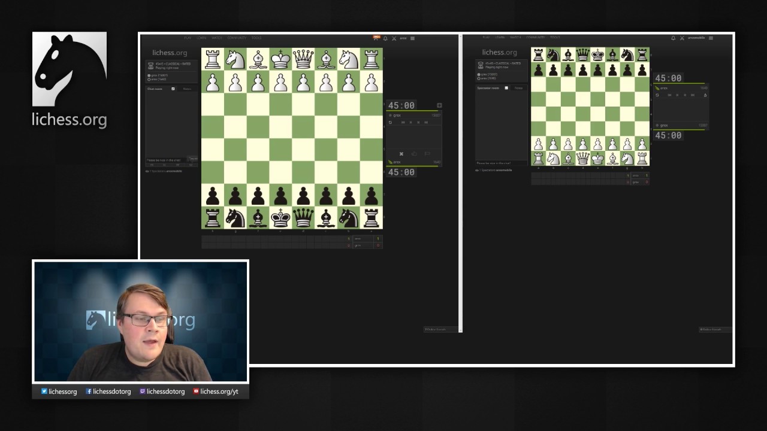Open notifications bell in the left window

385,38
